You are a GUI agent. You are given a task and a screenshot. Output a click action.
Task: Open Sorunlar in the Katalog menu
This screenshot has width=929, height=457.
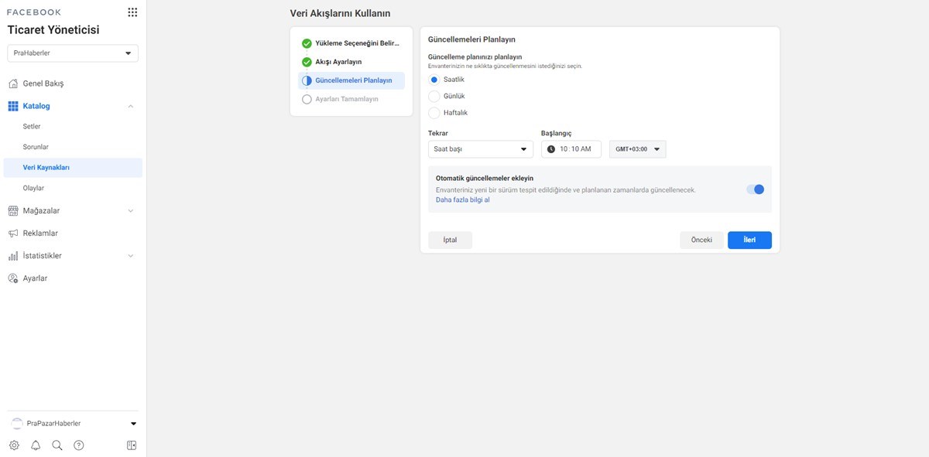point(36,147)
